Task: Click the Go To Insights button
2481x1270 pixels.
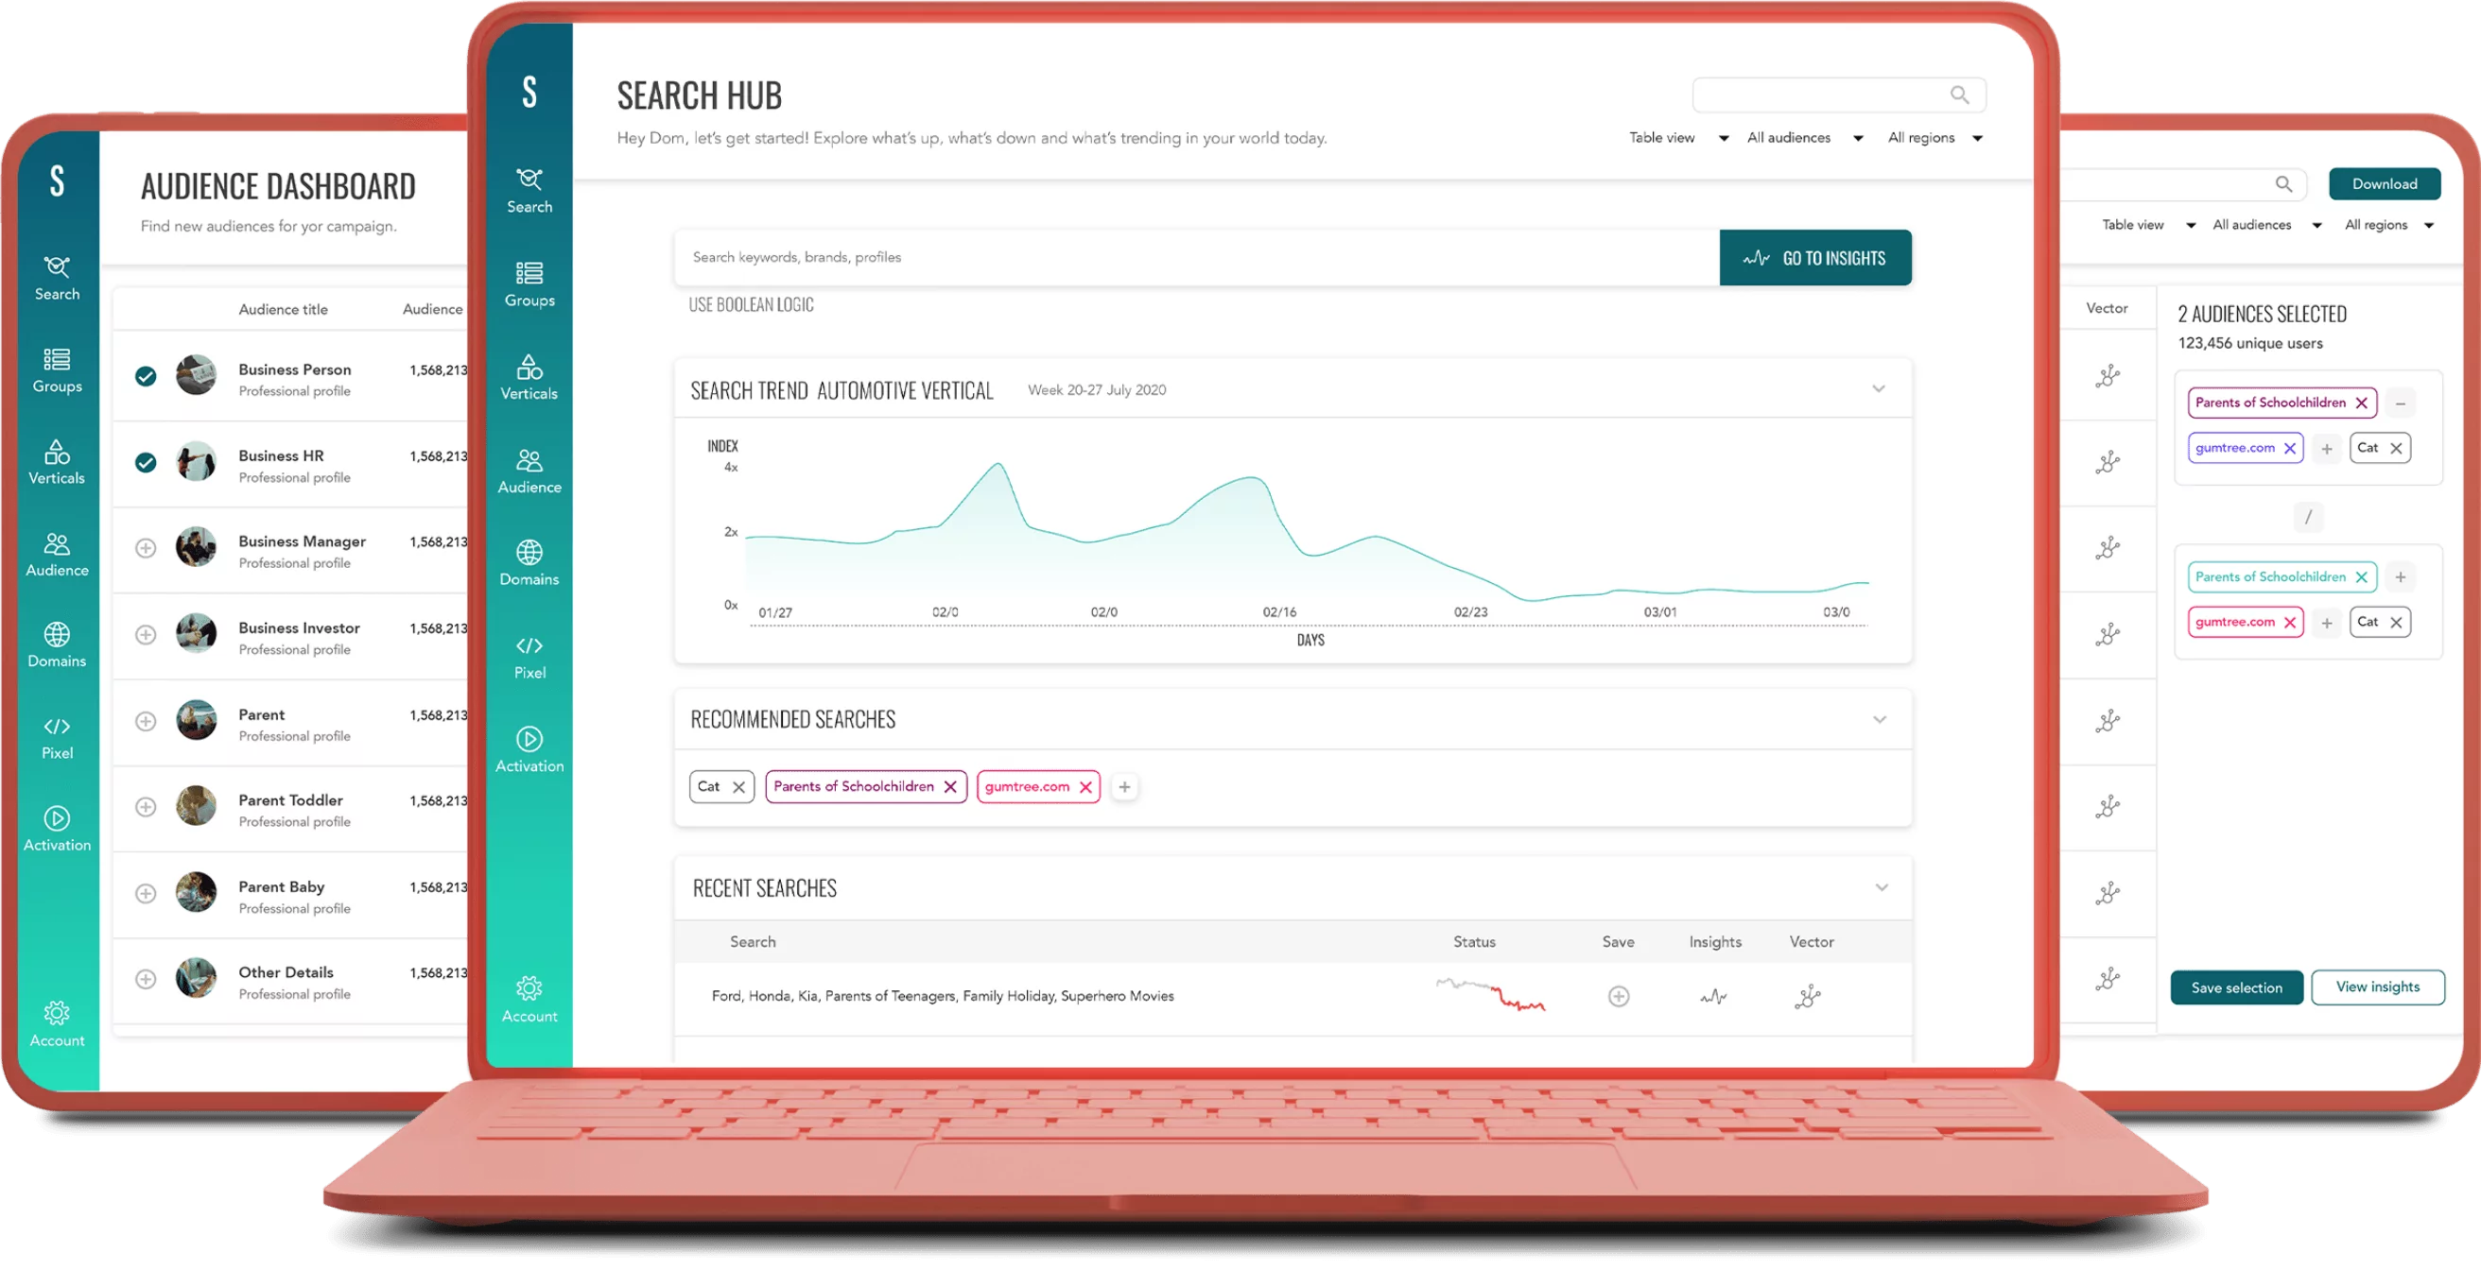Action: click(1814, 258)
